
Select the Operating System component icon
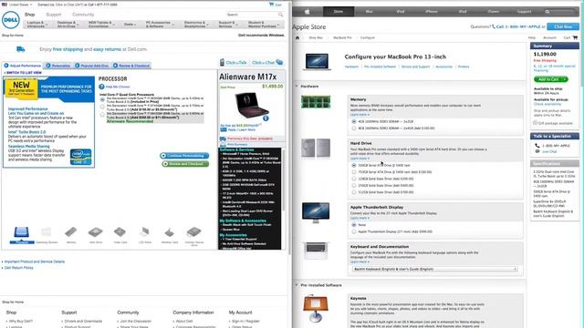click(47, 233)
